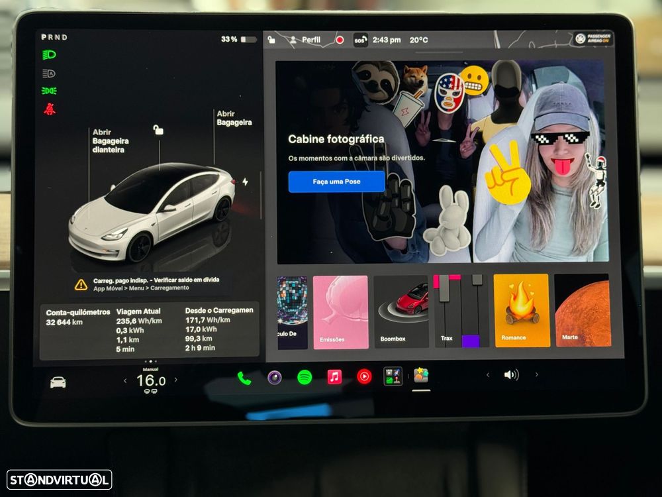Tap the Cabine fotográfica title

[336, 139]
